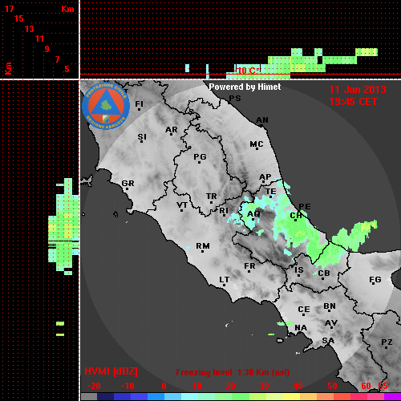
Task: Click the '65' value on dBZ scale
Action: [x=383, y=386]
